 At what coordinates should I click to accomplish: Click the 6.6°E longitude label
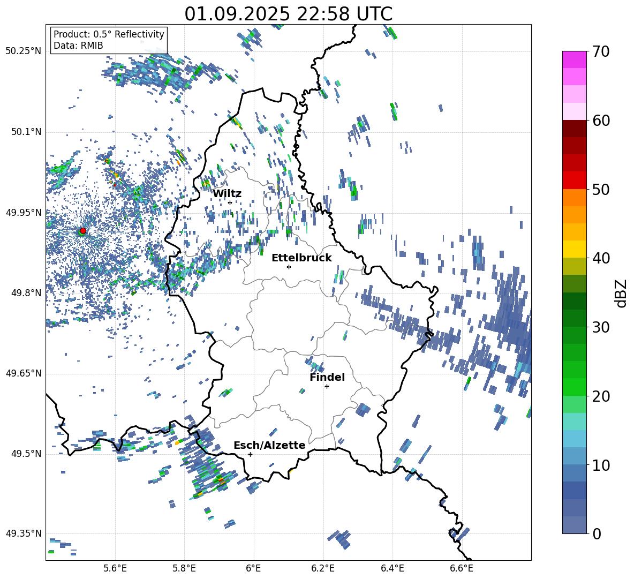[x=462, y=568]
